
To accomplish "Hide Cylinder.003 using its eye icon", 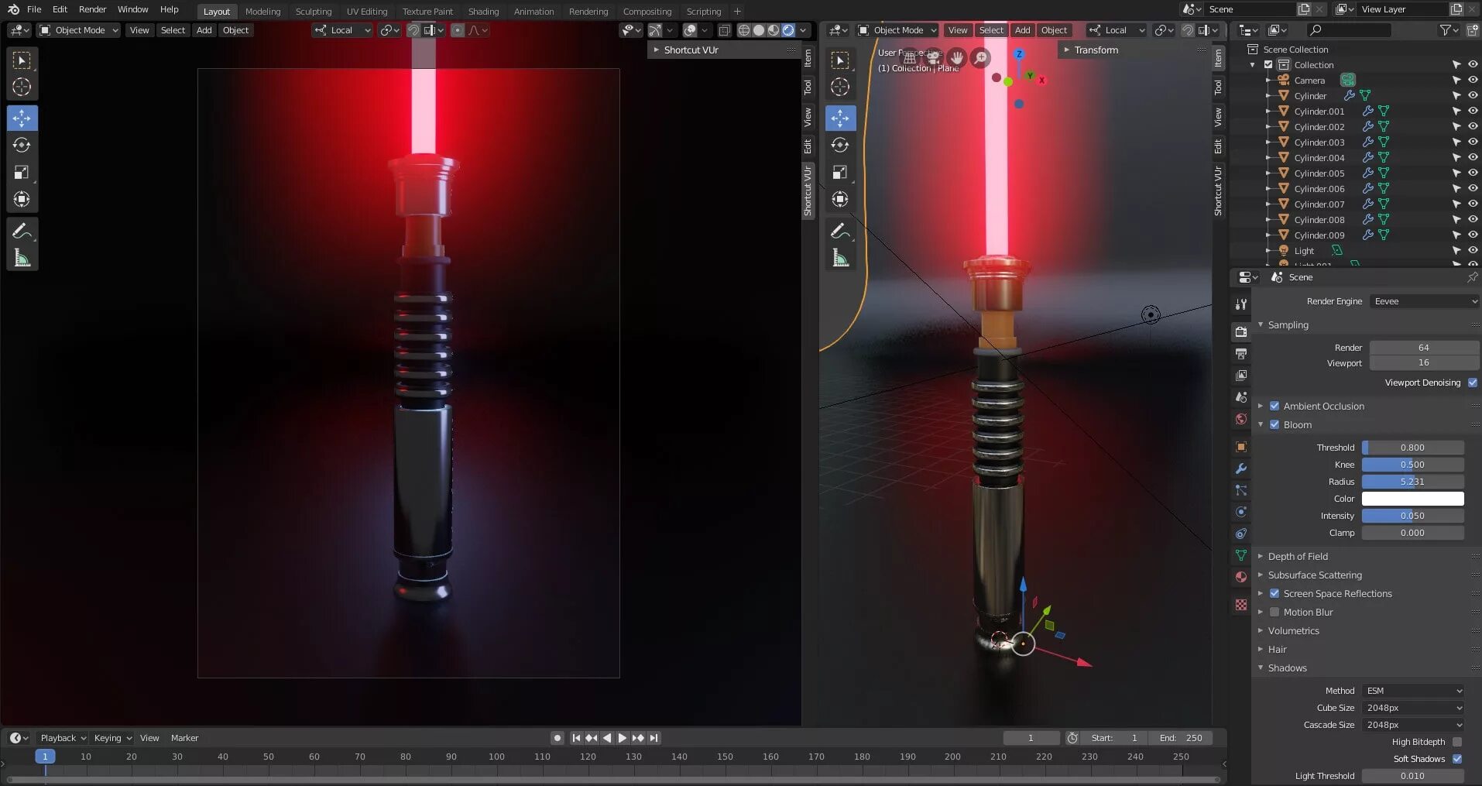I will click(x=1473, y=142).
